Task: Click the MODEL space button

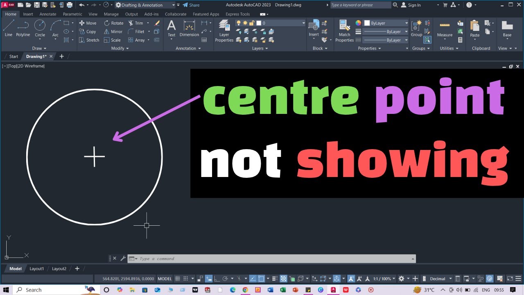Action: coord(165,279)
